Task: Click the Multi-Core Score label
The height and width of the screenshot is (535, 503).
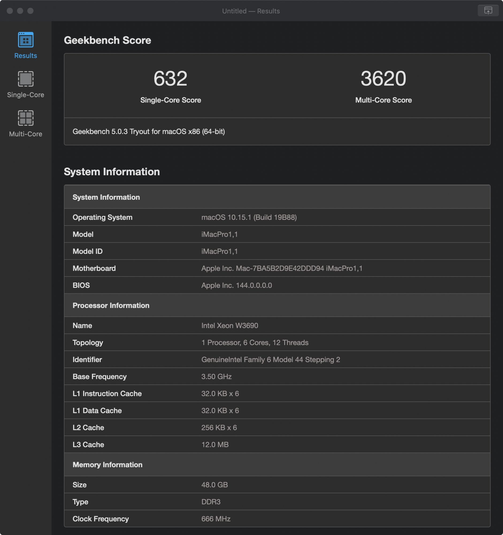Action: tap(383, 100)
